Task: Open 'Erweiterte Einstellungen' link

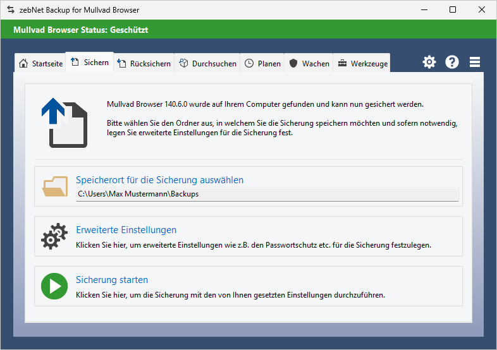Action: (126, 230)
